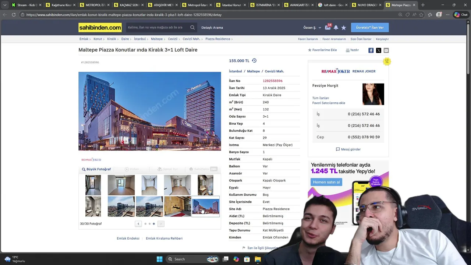Switch to the NUVO DRAGOS browser tab
Screen dimensions: 471x265
[x=367, y=5]
